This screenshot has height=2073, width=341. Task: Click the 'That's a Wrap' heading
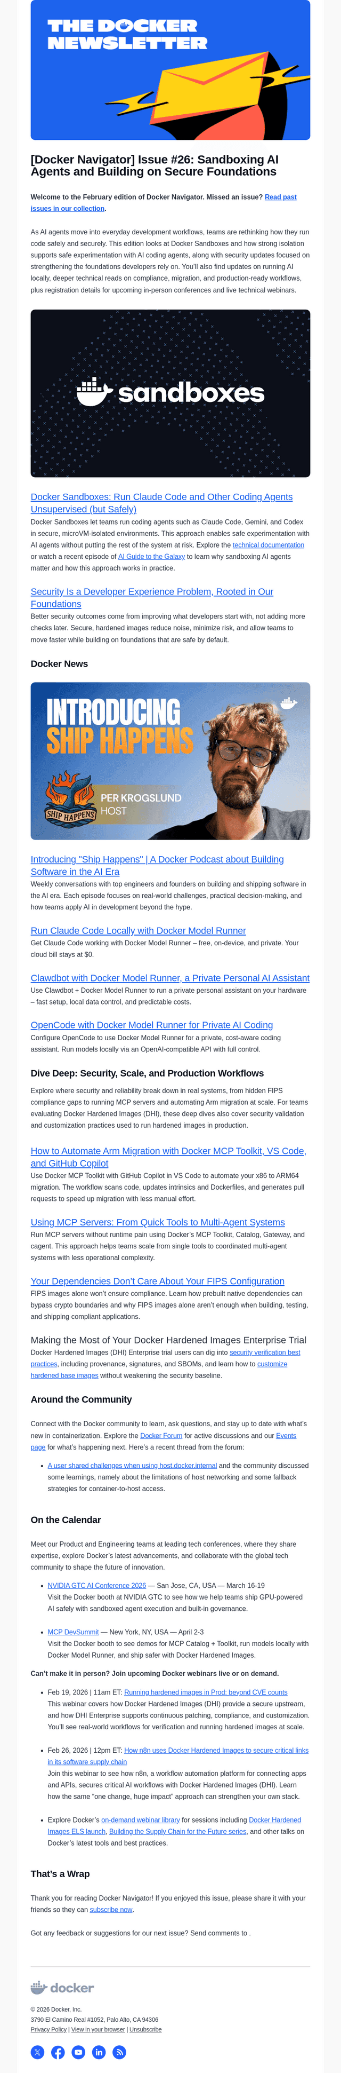(x=60, y=1874)
